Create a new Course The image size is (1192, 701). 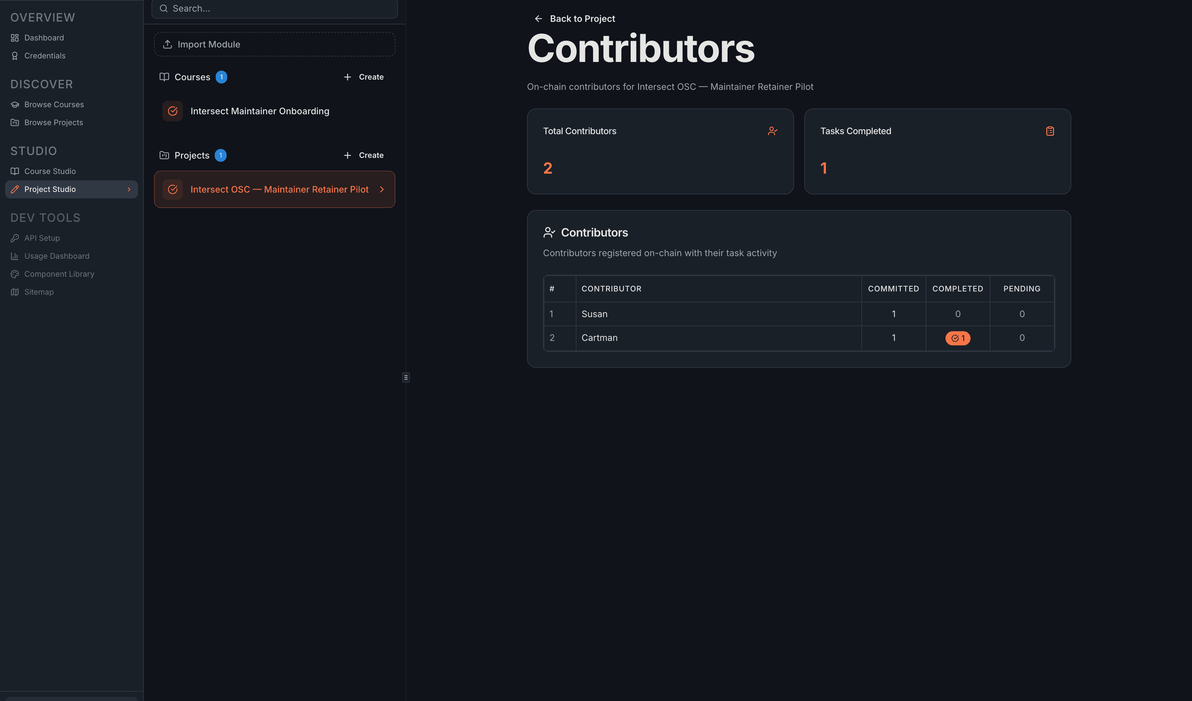click(363, 77)
